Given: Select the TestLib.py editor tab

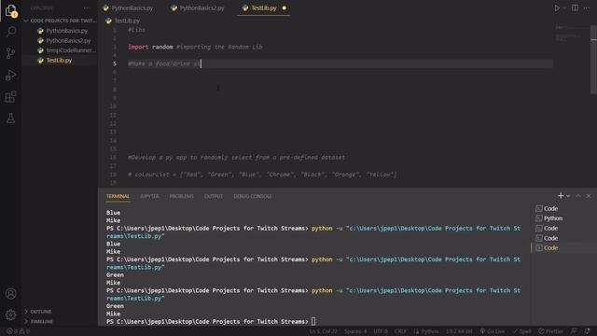Looking at the screenshot, I should [x=263, y=8].
